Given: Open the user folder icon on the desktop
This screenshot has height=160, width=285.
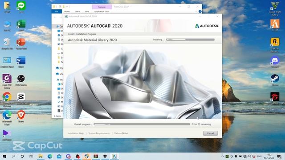Looking at the screenshot, I should click(x=7, y=7).
